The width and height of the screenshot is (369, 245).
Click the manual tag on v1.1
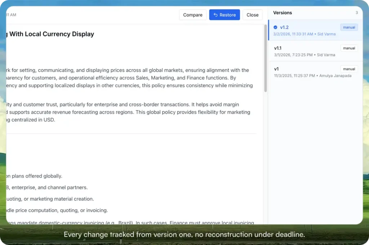(349, 48)
